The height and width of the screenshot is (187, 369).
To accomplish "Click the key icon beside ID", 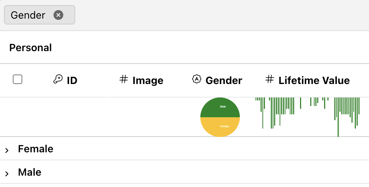I will coord(58,80).
